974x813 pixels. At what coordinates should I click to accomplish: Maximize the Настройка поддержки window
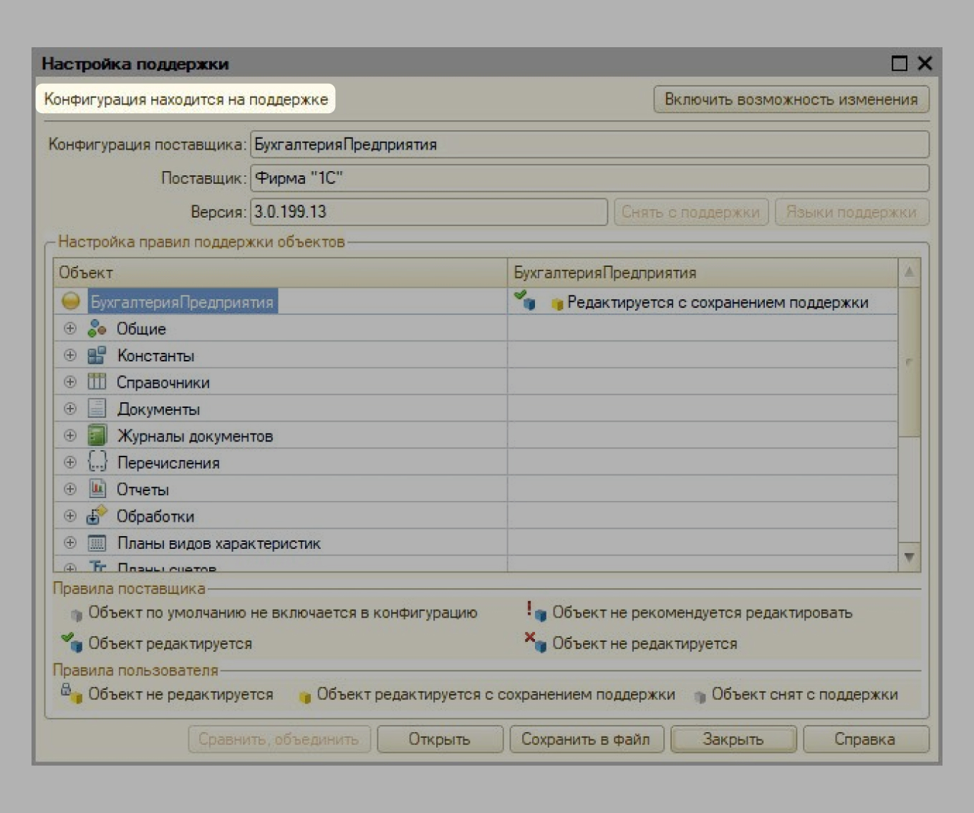(900, 64)
